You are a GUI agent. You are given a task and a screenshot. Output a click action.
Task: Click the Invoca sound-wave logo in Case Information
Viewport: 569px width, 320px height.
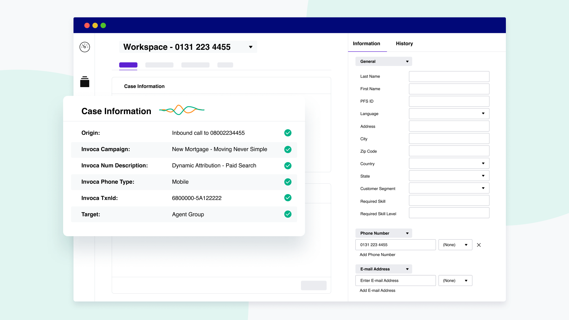pyautogui.click(x=182, y=110)
